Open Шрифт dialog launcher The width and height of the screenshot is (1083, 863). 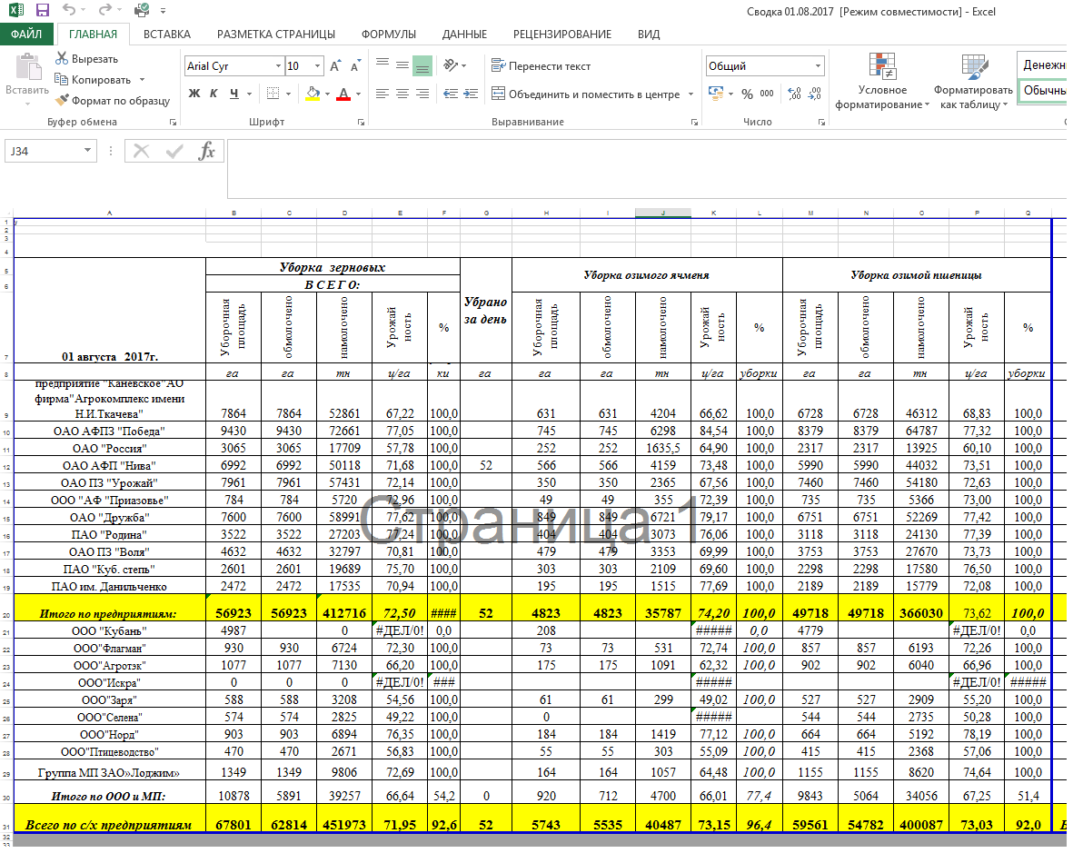(x=361, y=122)
